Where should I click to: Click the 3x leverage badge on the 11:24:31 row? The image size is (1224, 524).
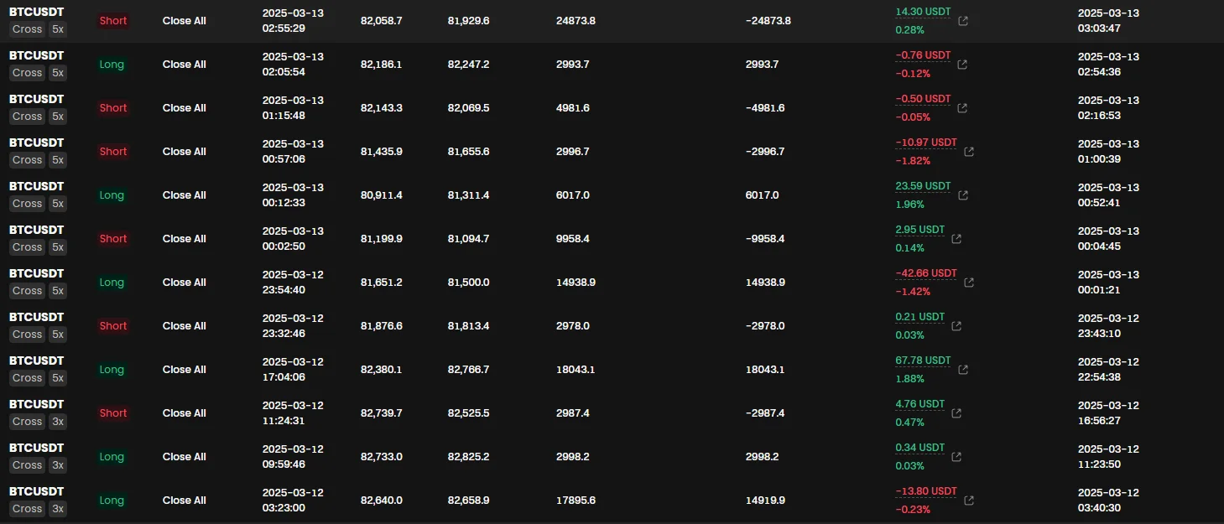58,422
